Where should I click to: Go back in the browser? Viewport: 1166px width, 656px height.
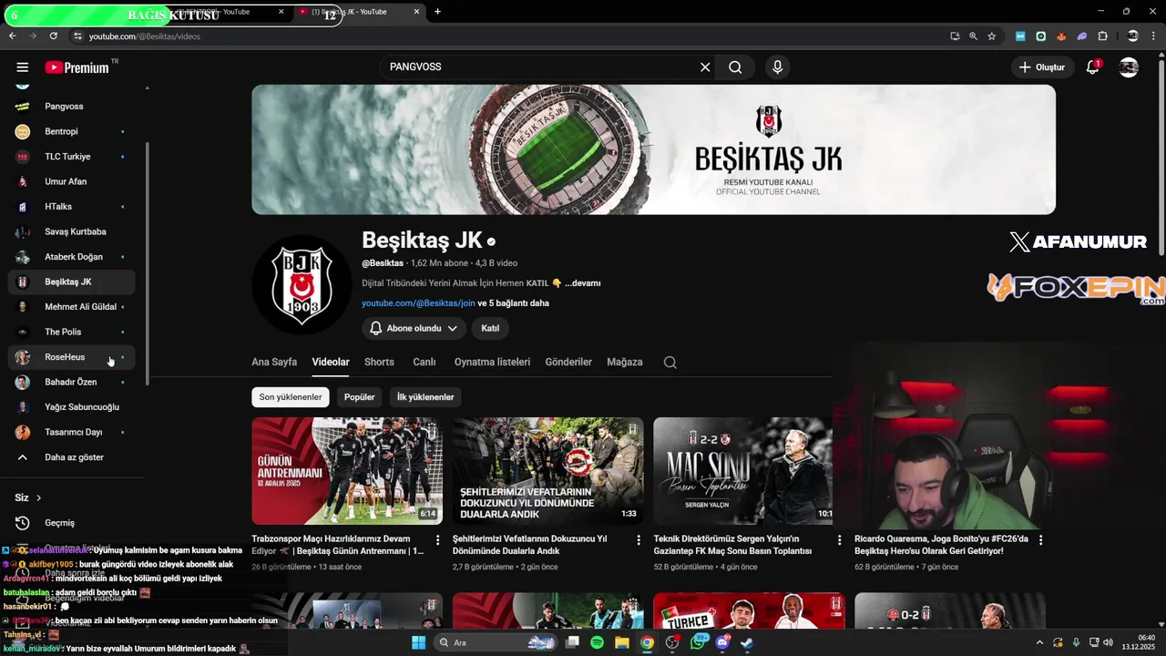[x=13, y=36]
